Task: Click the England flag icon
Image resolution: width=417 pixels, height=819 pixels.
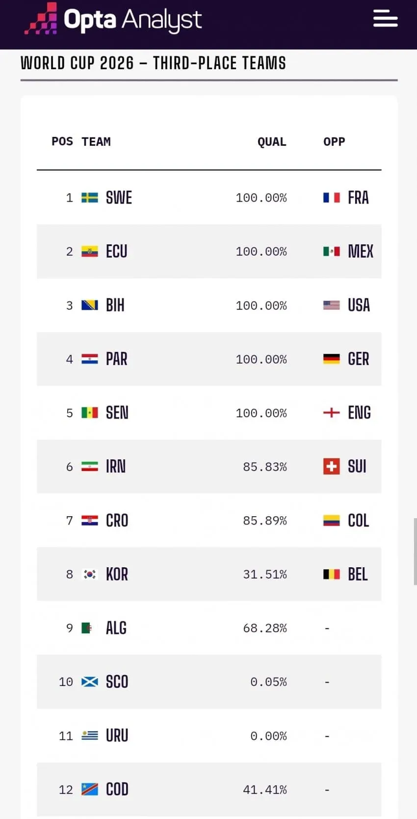Action: click(x=332, y=413)
